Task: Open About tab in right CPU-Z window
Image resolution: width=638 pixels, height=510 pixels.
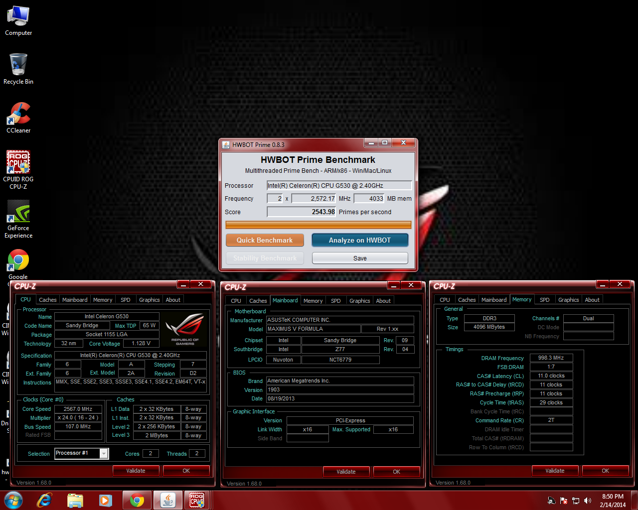Action: coord(592,300)
